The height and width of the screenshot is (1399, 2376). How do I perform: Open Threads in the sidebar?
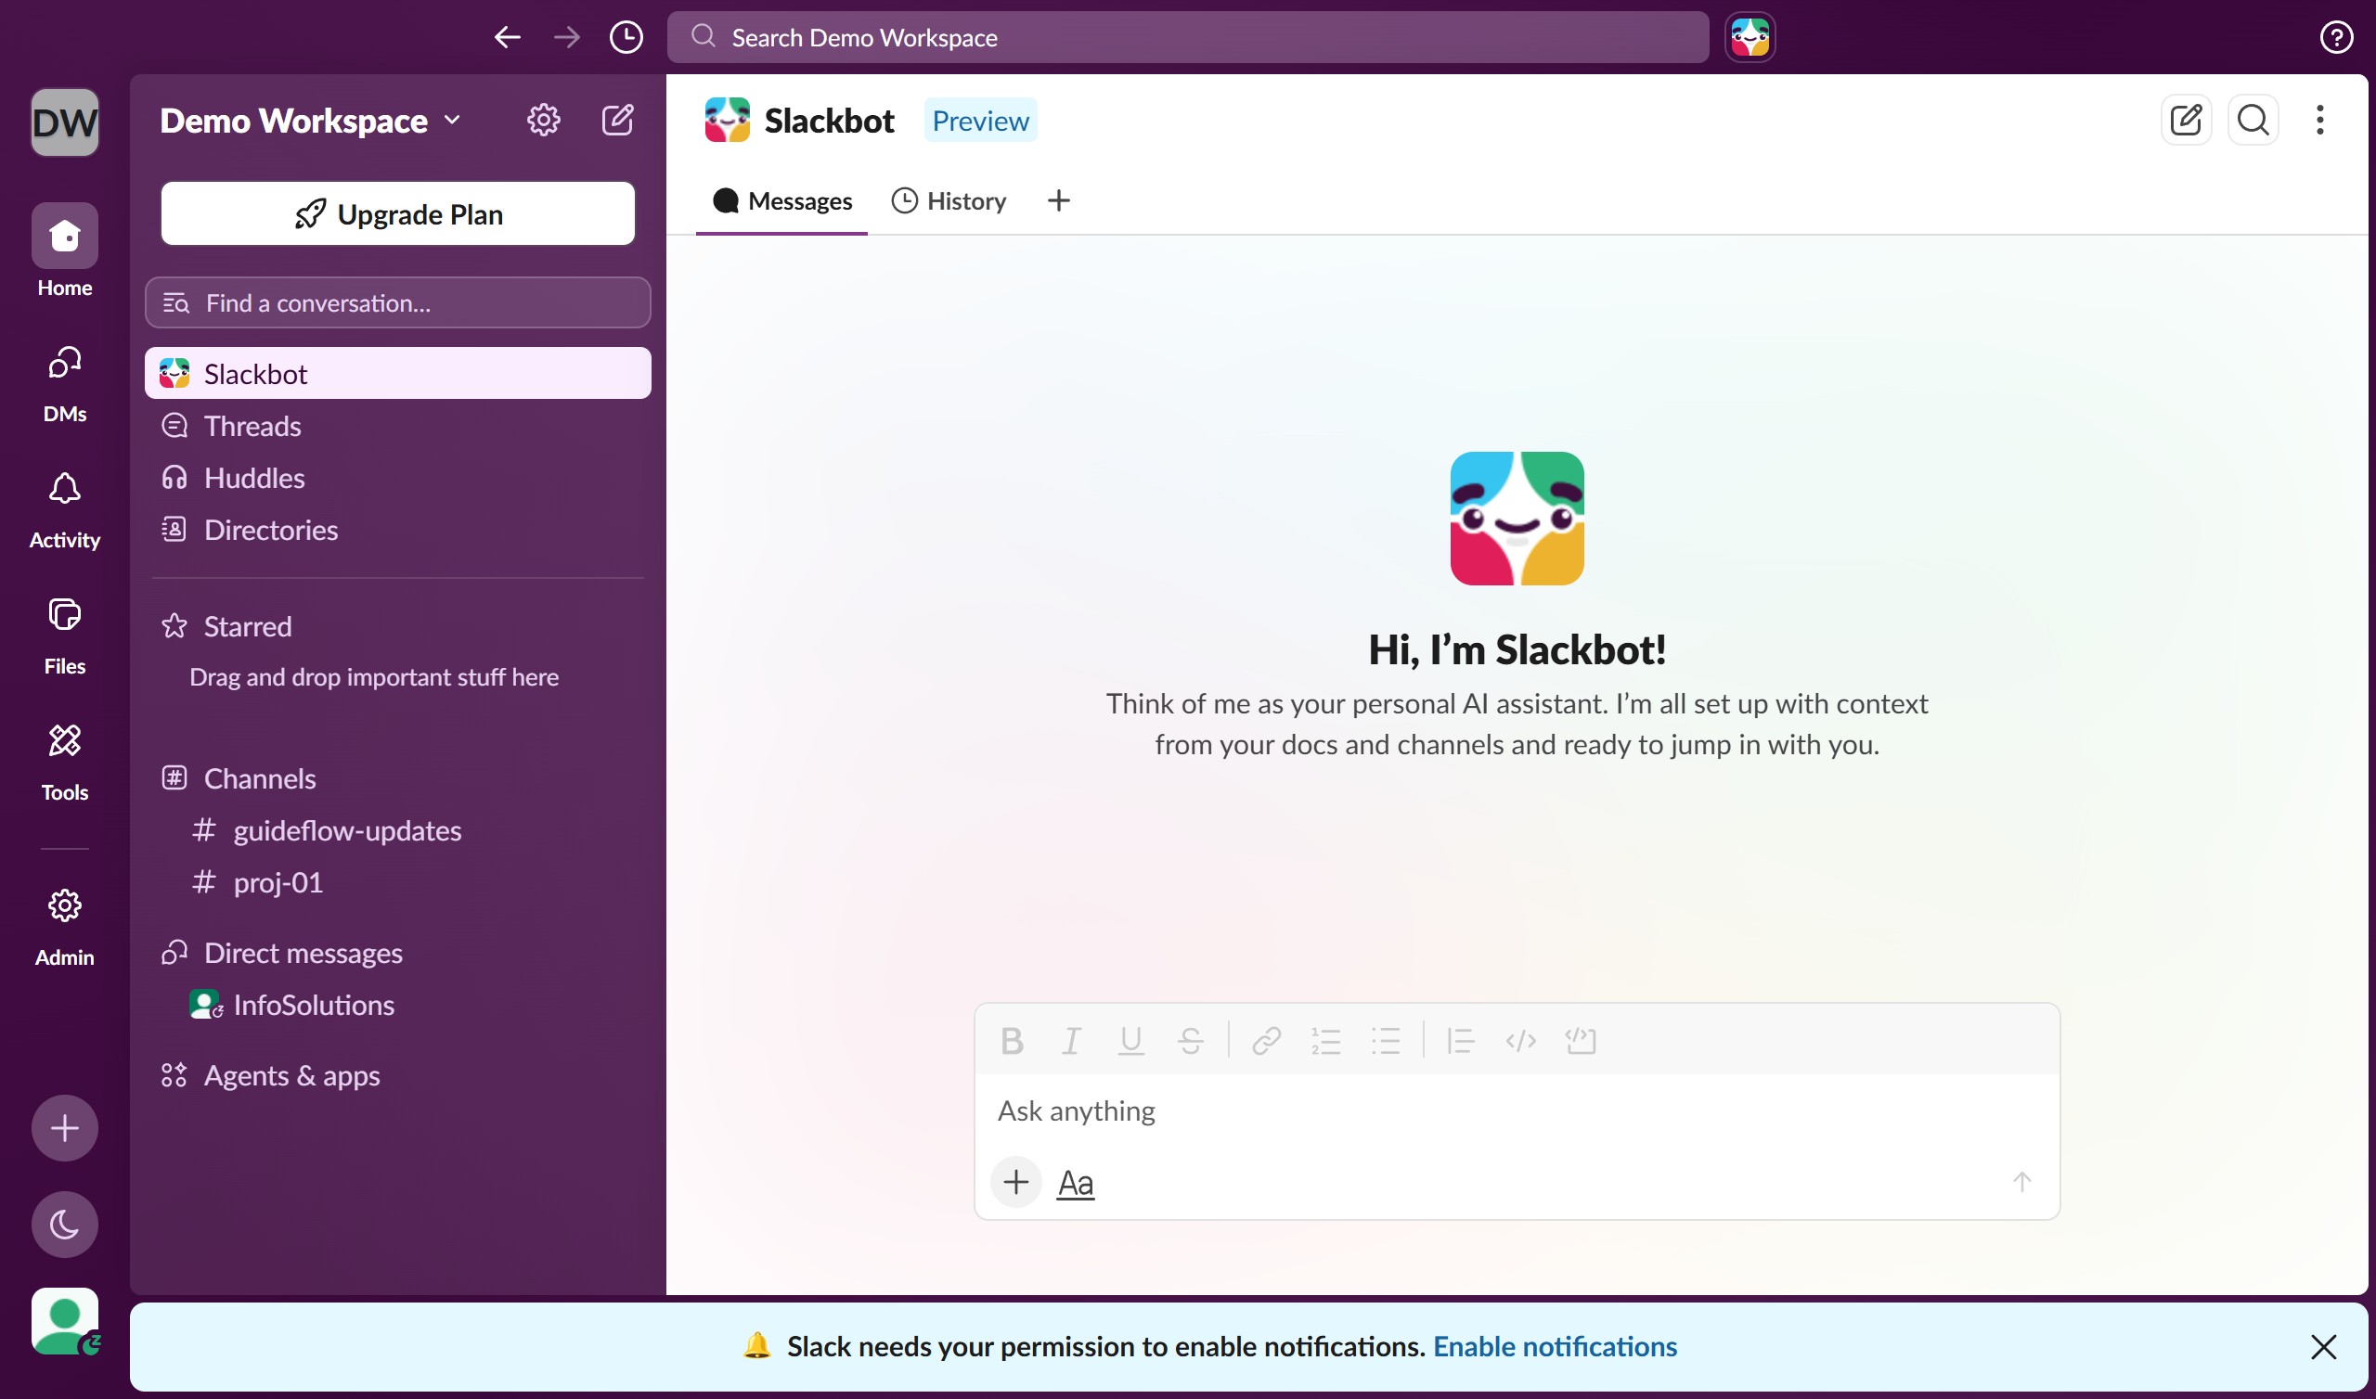pyautogui.click(x=398, y=426)
